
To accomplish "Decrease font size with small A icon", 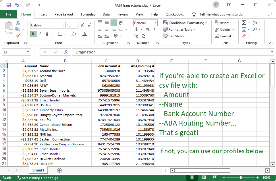I will click(x=89, y=25).
